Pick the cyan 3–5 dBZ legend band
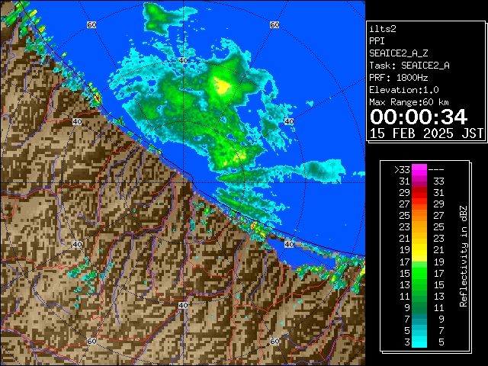The image size is (488, 366). (419, 342)
